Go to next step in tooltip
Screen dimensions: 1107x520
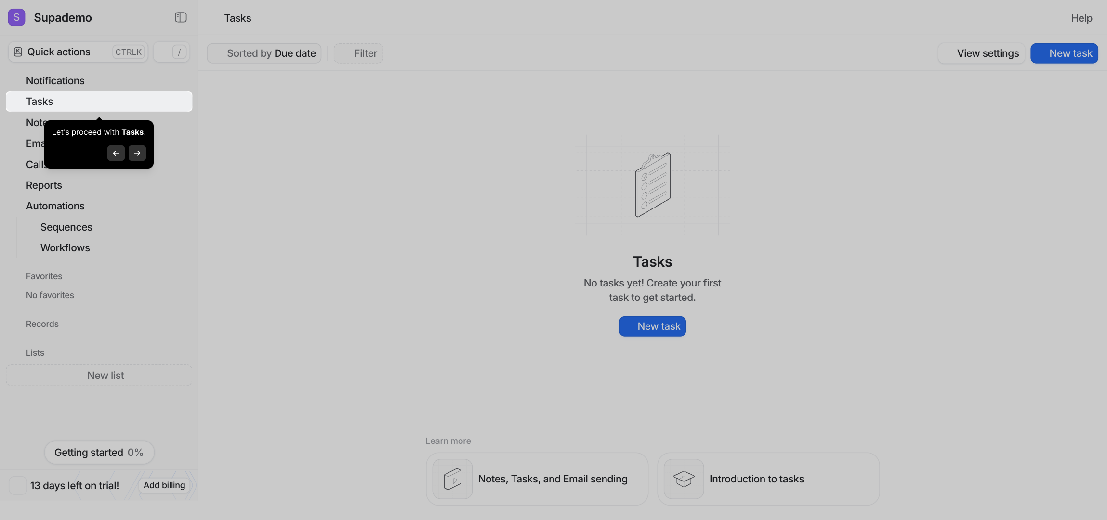point(137,153)
